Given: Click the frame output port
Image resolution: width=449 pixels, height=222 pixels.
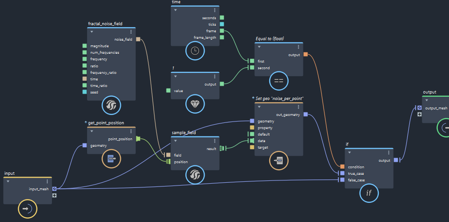Looking at the screenshot, I should pos(222,31).
